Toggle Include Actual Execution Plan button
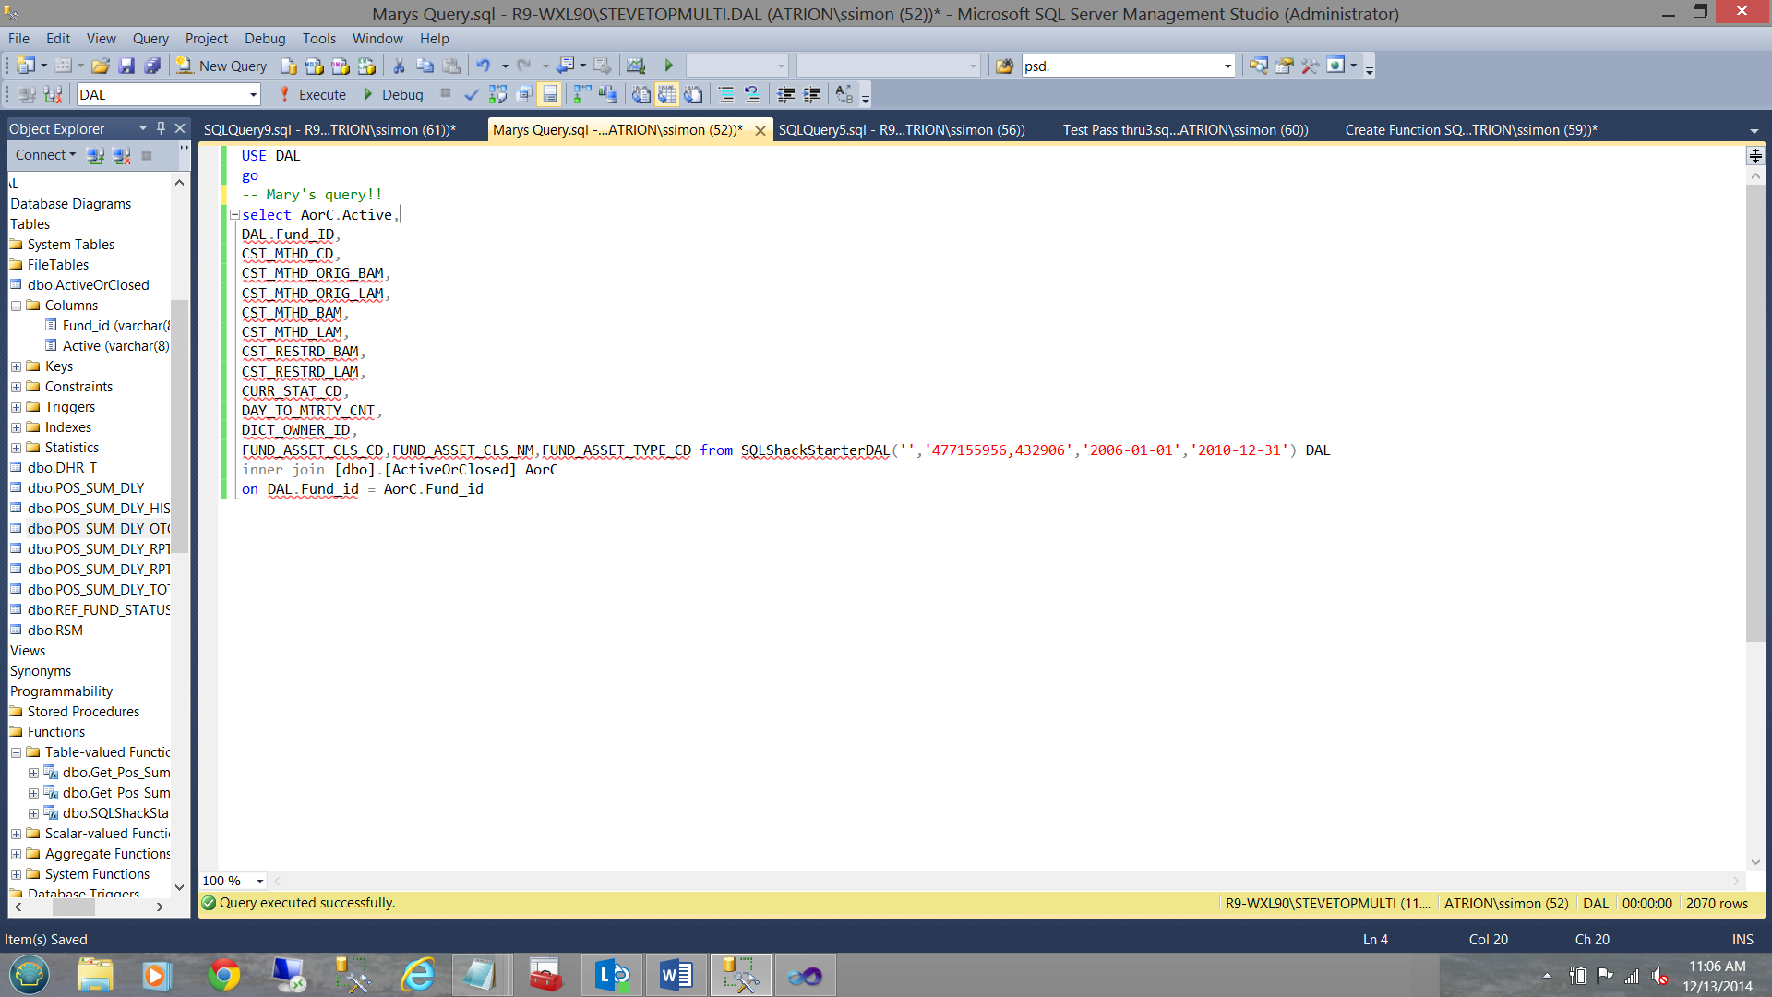 coord(581,94)
